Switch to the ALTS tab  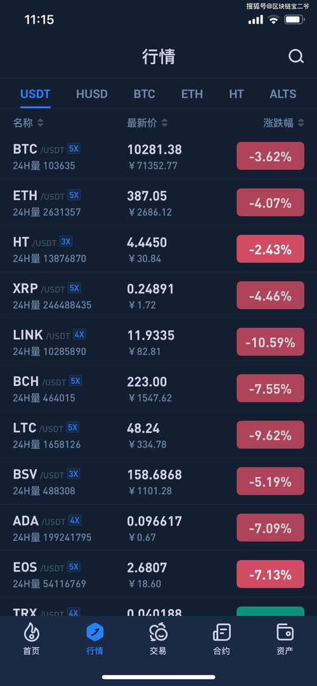tap(283, 94)
